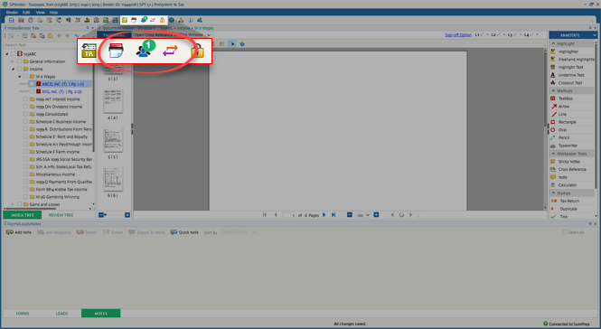The width and height of the screenshot is (601, 329).
Task: Click the Add Note button
Action: click(19, 232)
